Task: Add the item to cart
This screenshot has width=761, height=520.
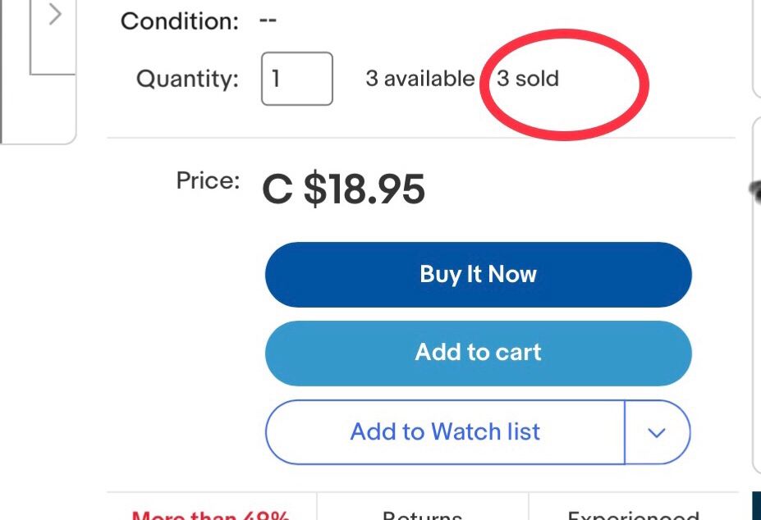Action: (x=478, y=353)
